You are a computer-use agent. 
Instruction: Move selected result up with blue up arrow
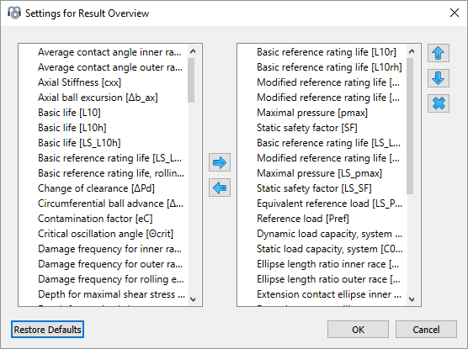click(x=439, y=53)
